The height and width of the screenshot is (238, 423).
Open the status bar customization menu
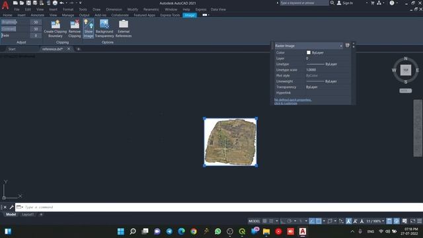click(419, 221)
